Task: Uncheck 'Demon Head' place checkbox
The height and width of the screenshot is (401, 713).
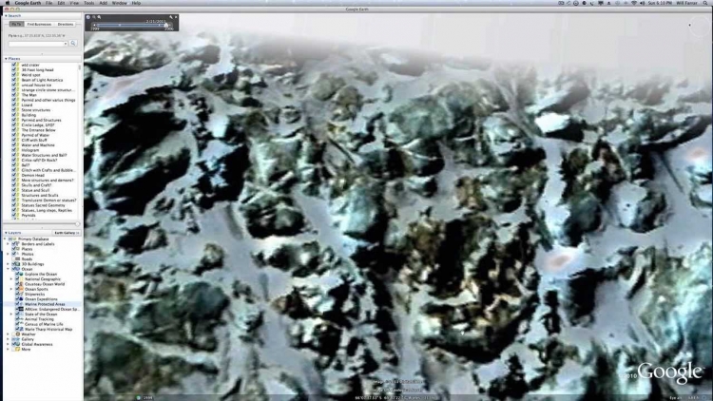Action: click(13, 175)
